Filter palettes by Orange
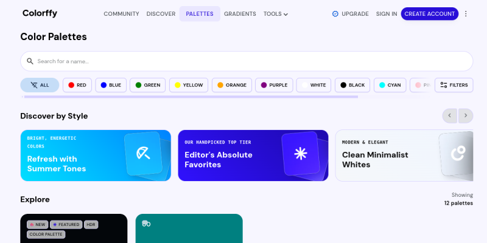The width and height of the screenshot is (487, 243). 232,85
